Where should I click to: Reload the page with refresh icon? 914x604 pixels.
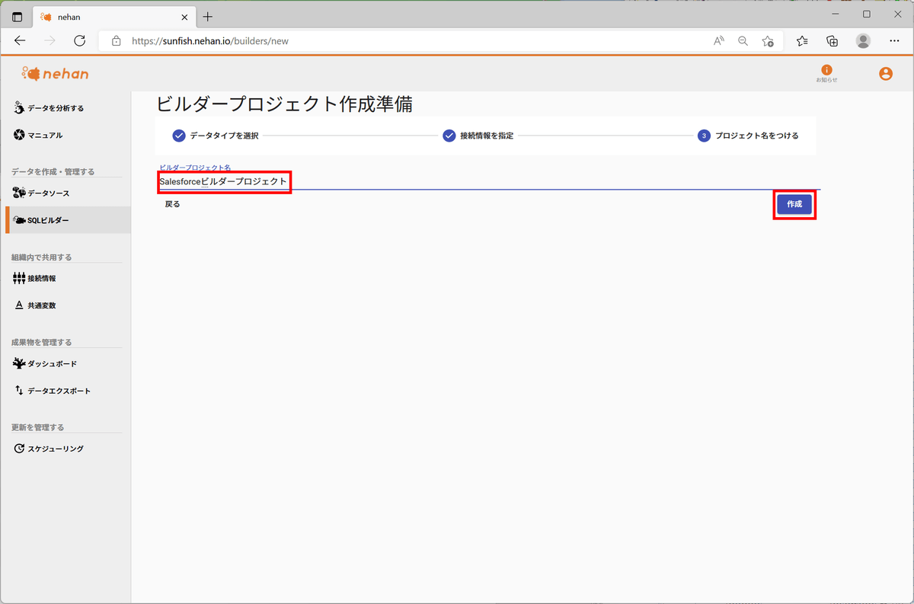(x=79, y=41)
